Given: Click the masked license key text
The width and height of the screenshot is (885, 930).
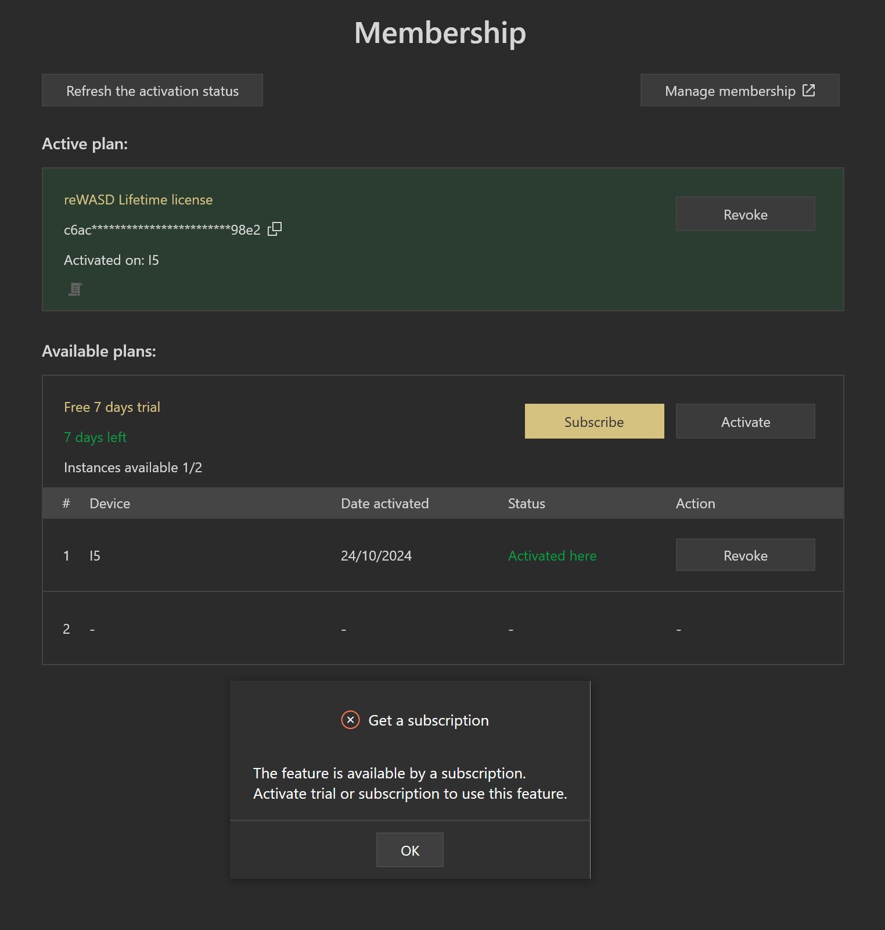Looking at the screenshot, I should (x=162, y=230).
